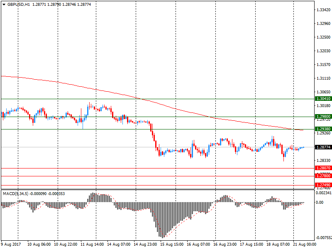
Task: Click the GBPUSD,H1 chart title
Action: (x=19, y=5)
